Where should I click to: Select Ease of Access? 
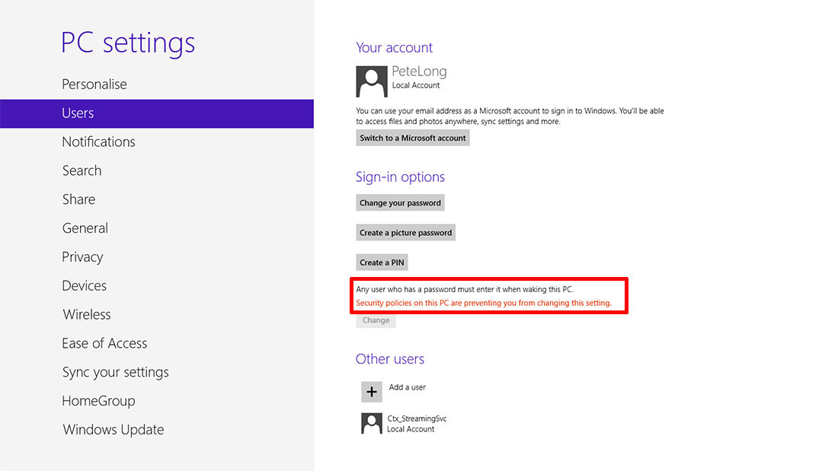pyautogui.click(x=105, y=344)
